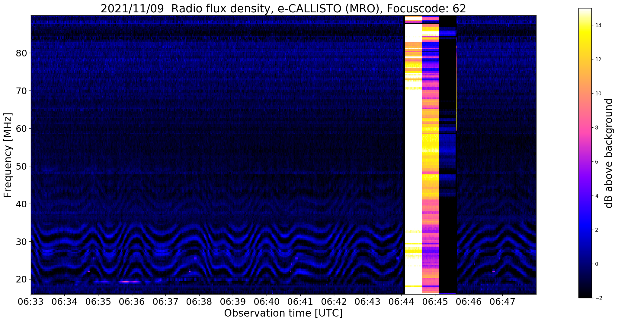Click the 20 MHz frequency tick label
Image resolution: width=618 pixels, height=322 pixels.
[21, 279]
